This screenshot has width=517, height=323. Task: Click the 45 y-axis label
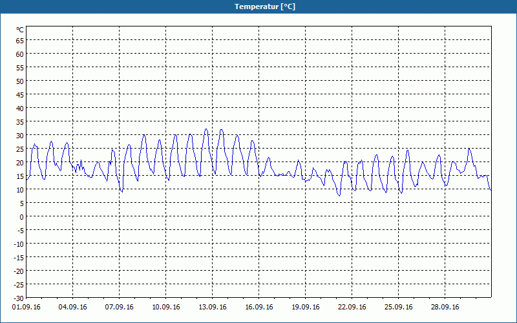click(20, 94)
